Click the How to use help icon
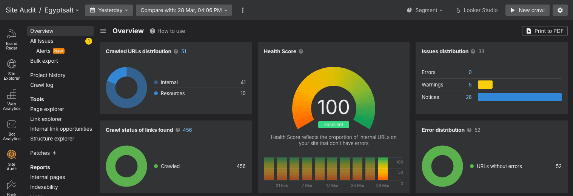The image size is (573, 196). point(152,31)
